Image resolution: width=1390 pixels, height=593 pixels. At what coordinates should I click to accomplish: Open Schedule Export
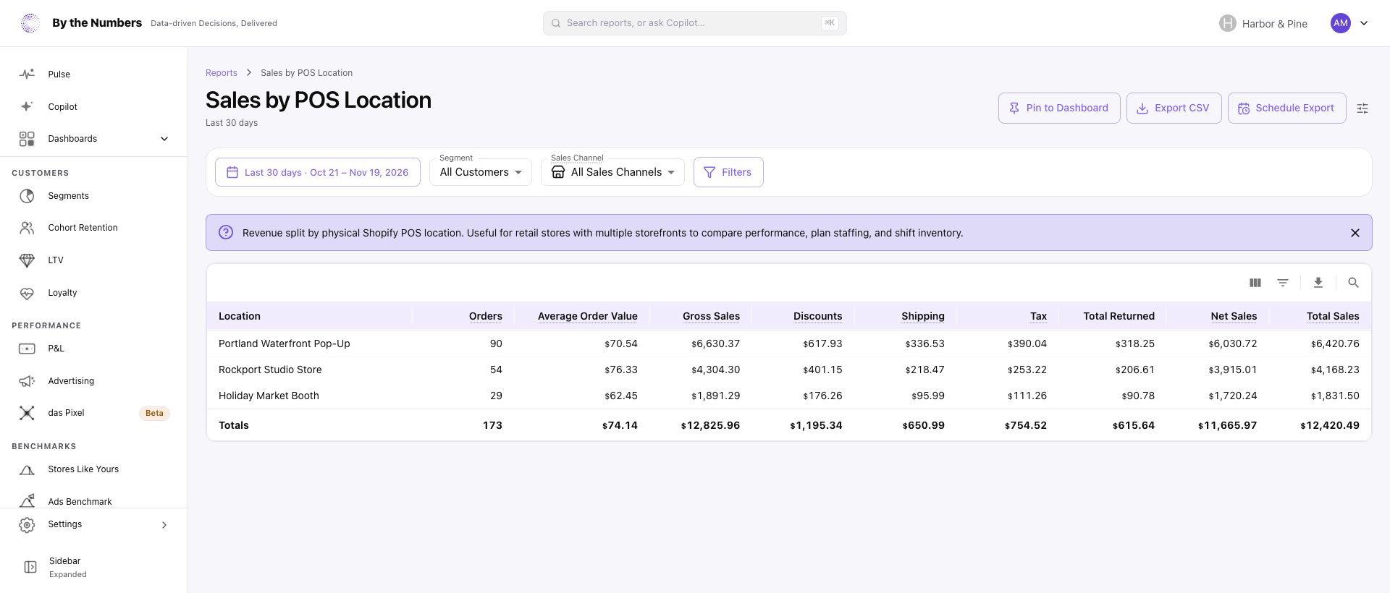tap(1286, 108)
